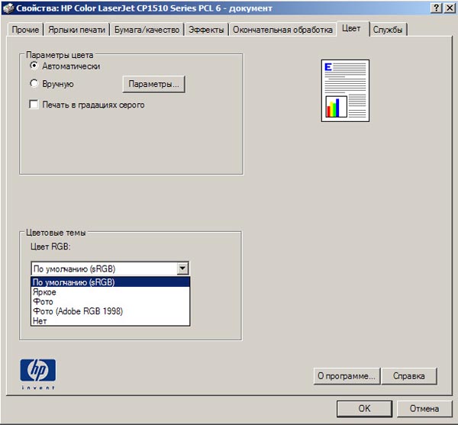Click the question mark help button

pos(436,8)
